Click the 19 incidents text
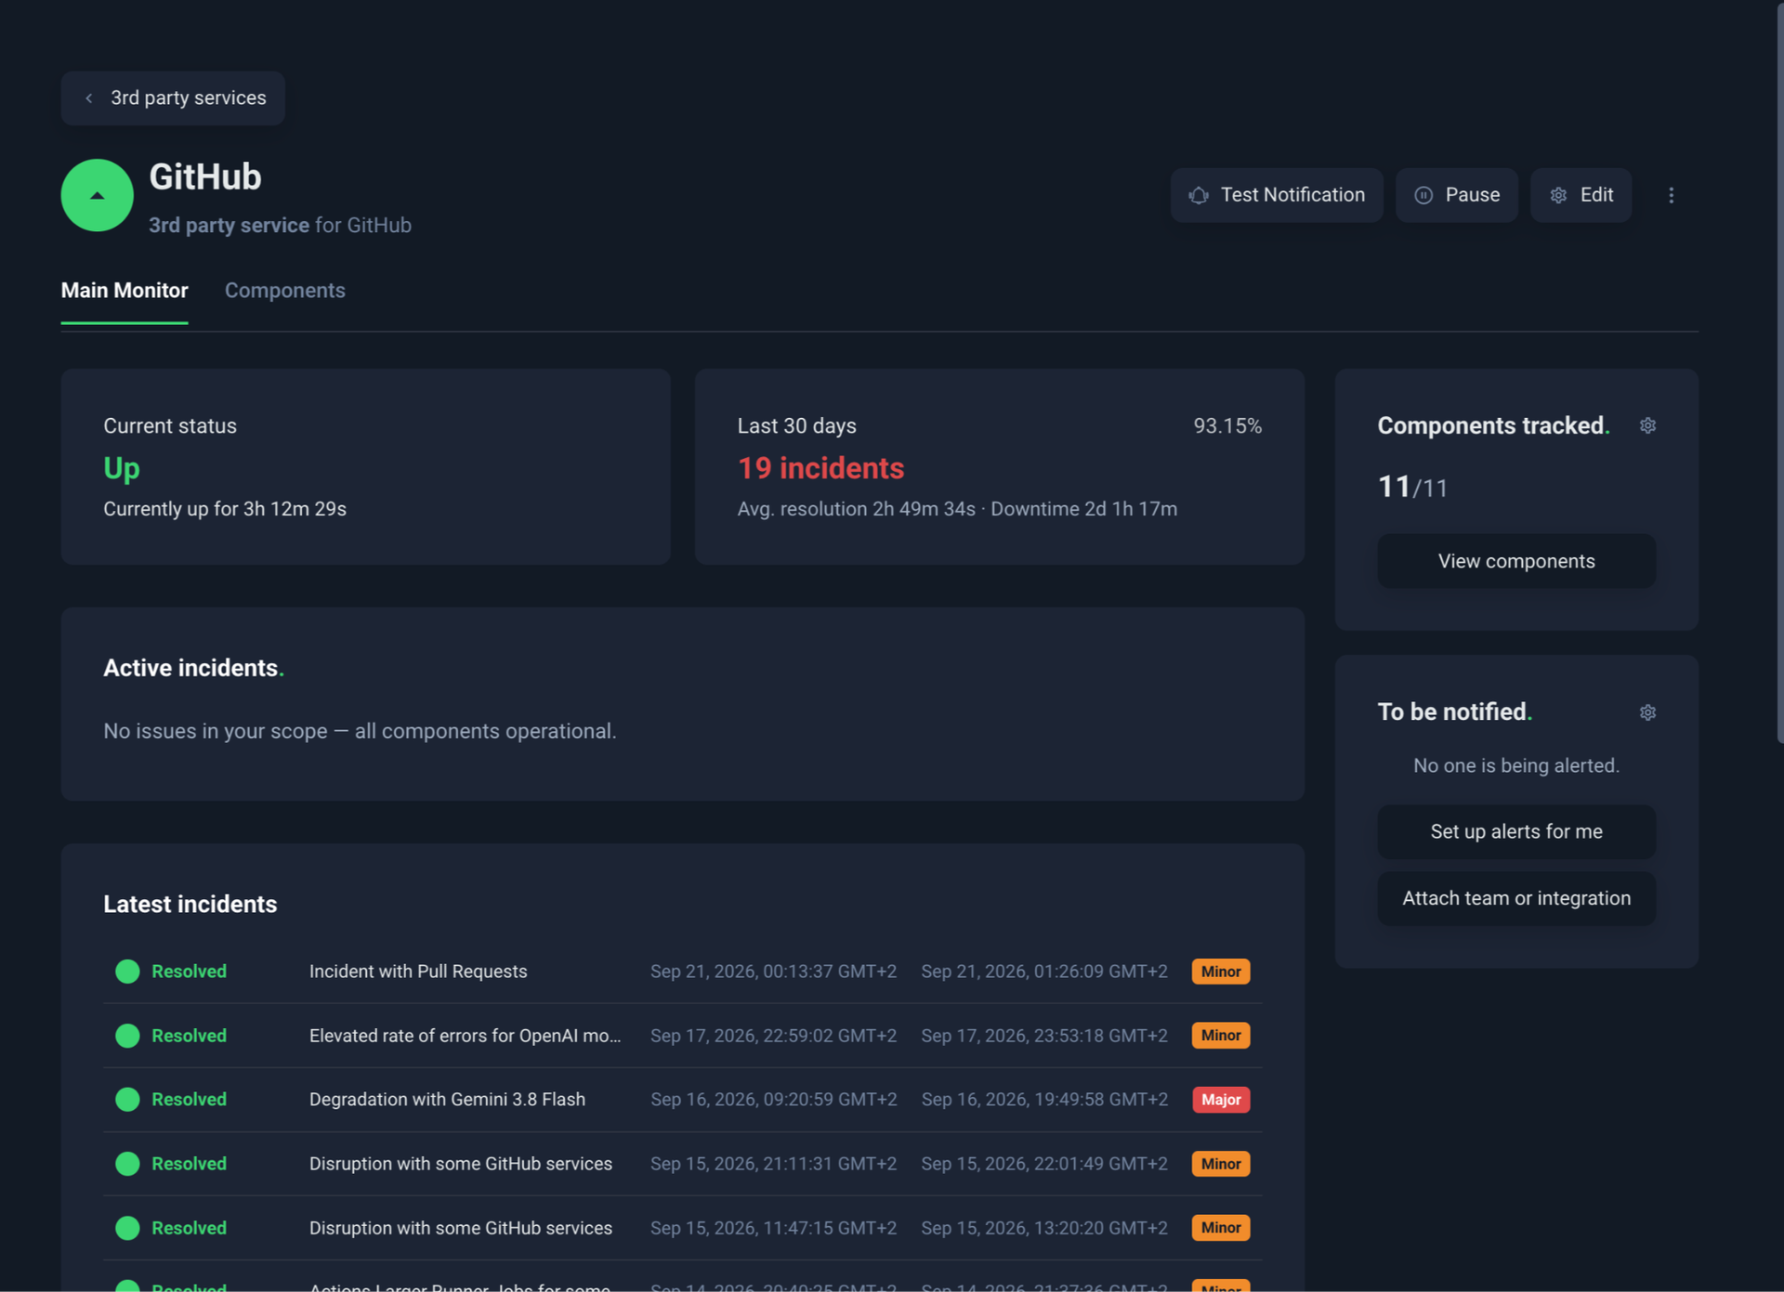 coord(820,468)
